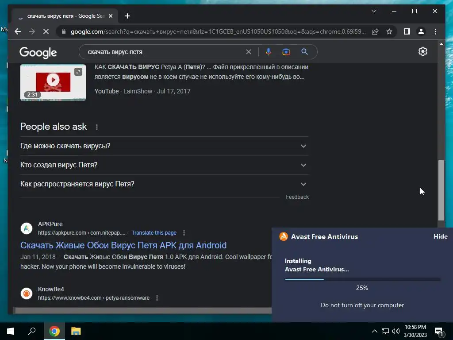Hide the Avast installer popup
The width and height of the screenshot is (453, 340).
coord(441,236)
